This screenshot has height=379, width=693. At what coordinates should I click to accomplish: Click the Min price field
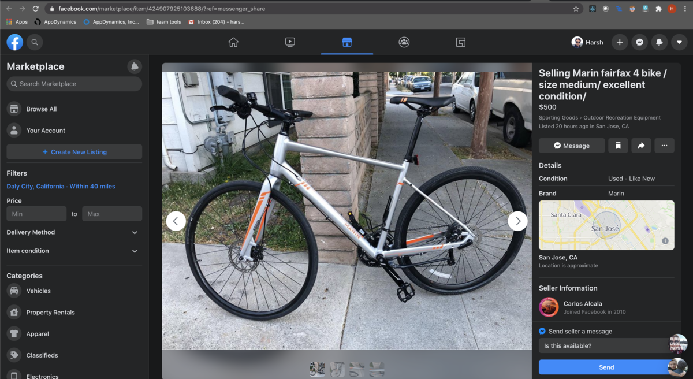pos(36,214)
